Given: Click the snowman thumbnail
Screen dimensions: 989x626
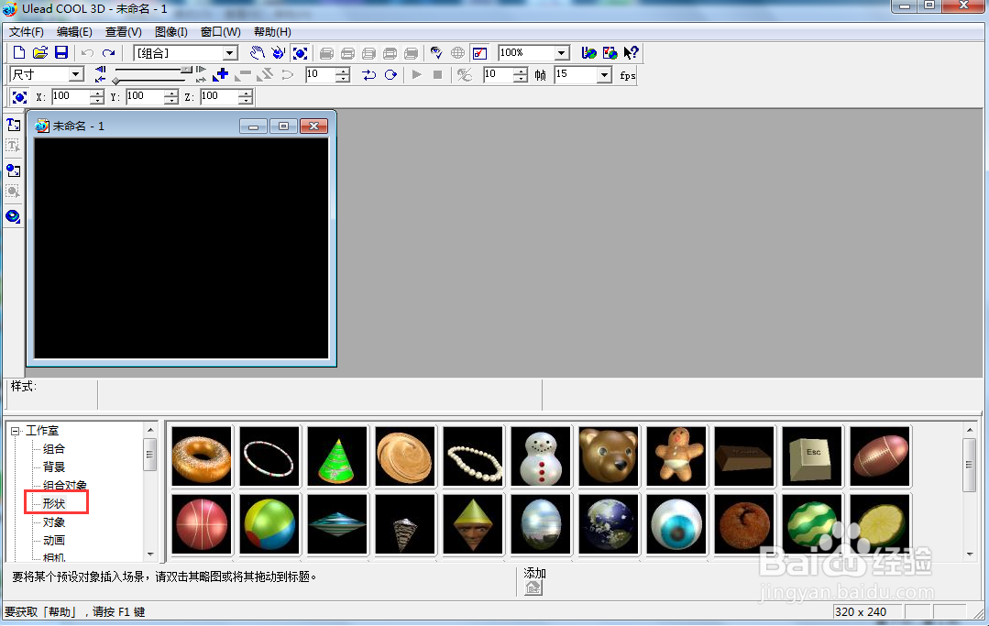Looking at the screenshot, I should [541, 456].
